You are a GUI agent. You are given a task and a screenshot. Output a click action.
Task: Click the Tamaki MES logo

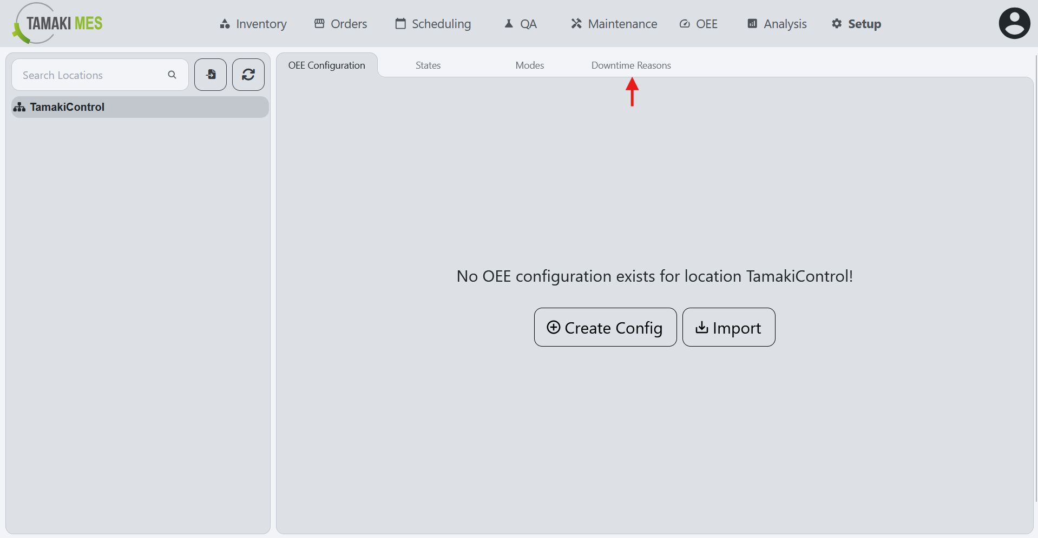[56, 23]
